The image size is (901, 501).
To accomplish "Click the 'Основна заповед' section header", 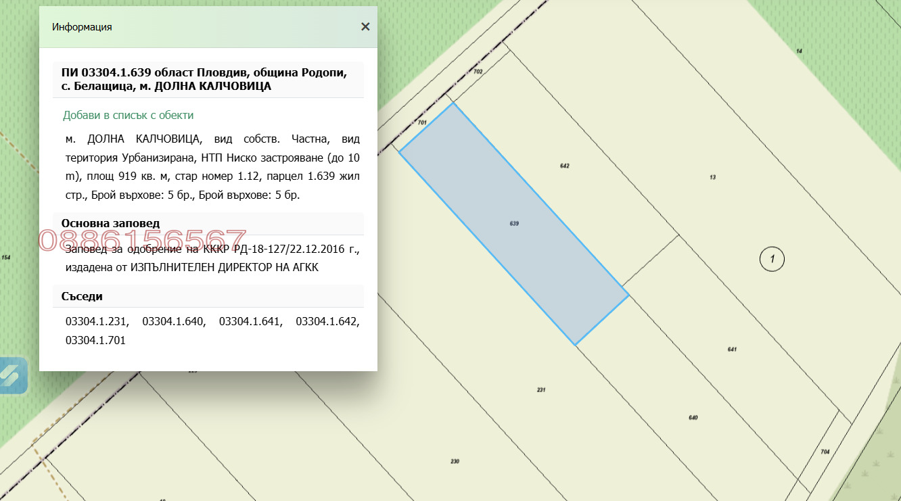I will click(x=111, y=223).
